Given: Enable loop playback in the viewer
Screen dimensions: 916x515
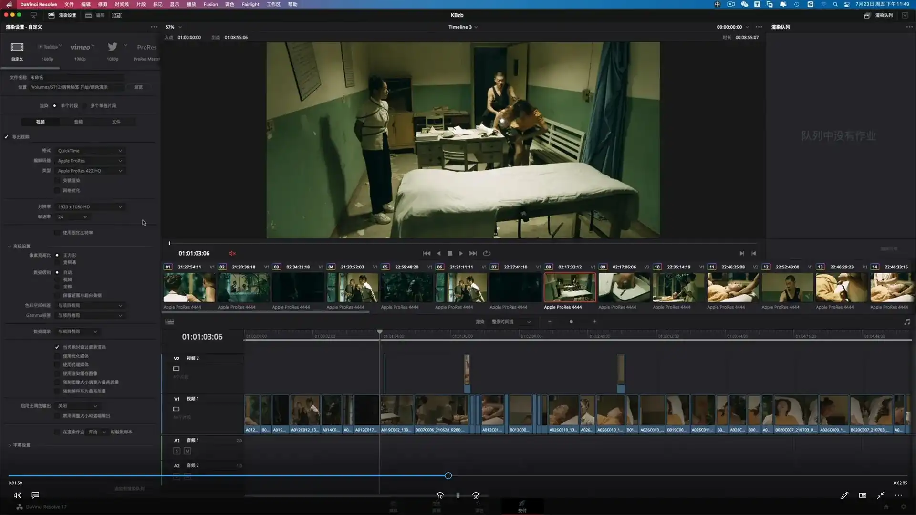Looking at the screenshot, I should click(x=487, y=253).
